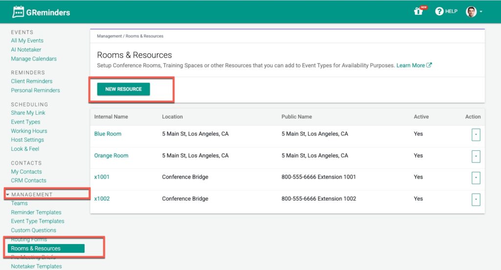Collapse the Management sidebar section

point(8,194)
